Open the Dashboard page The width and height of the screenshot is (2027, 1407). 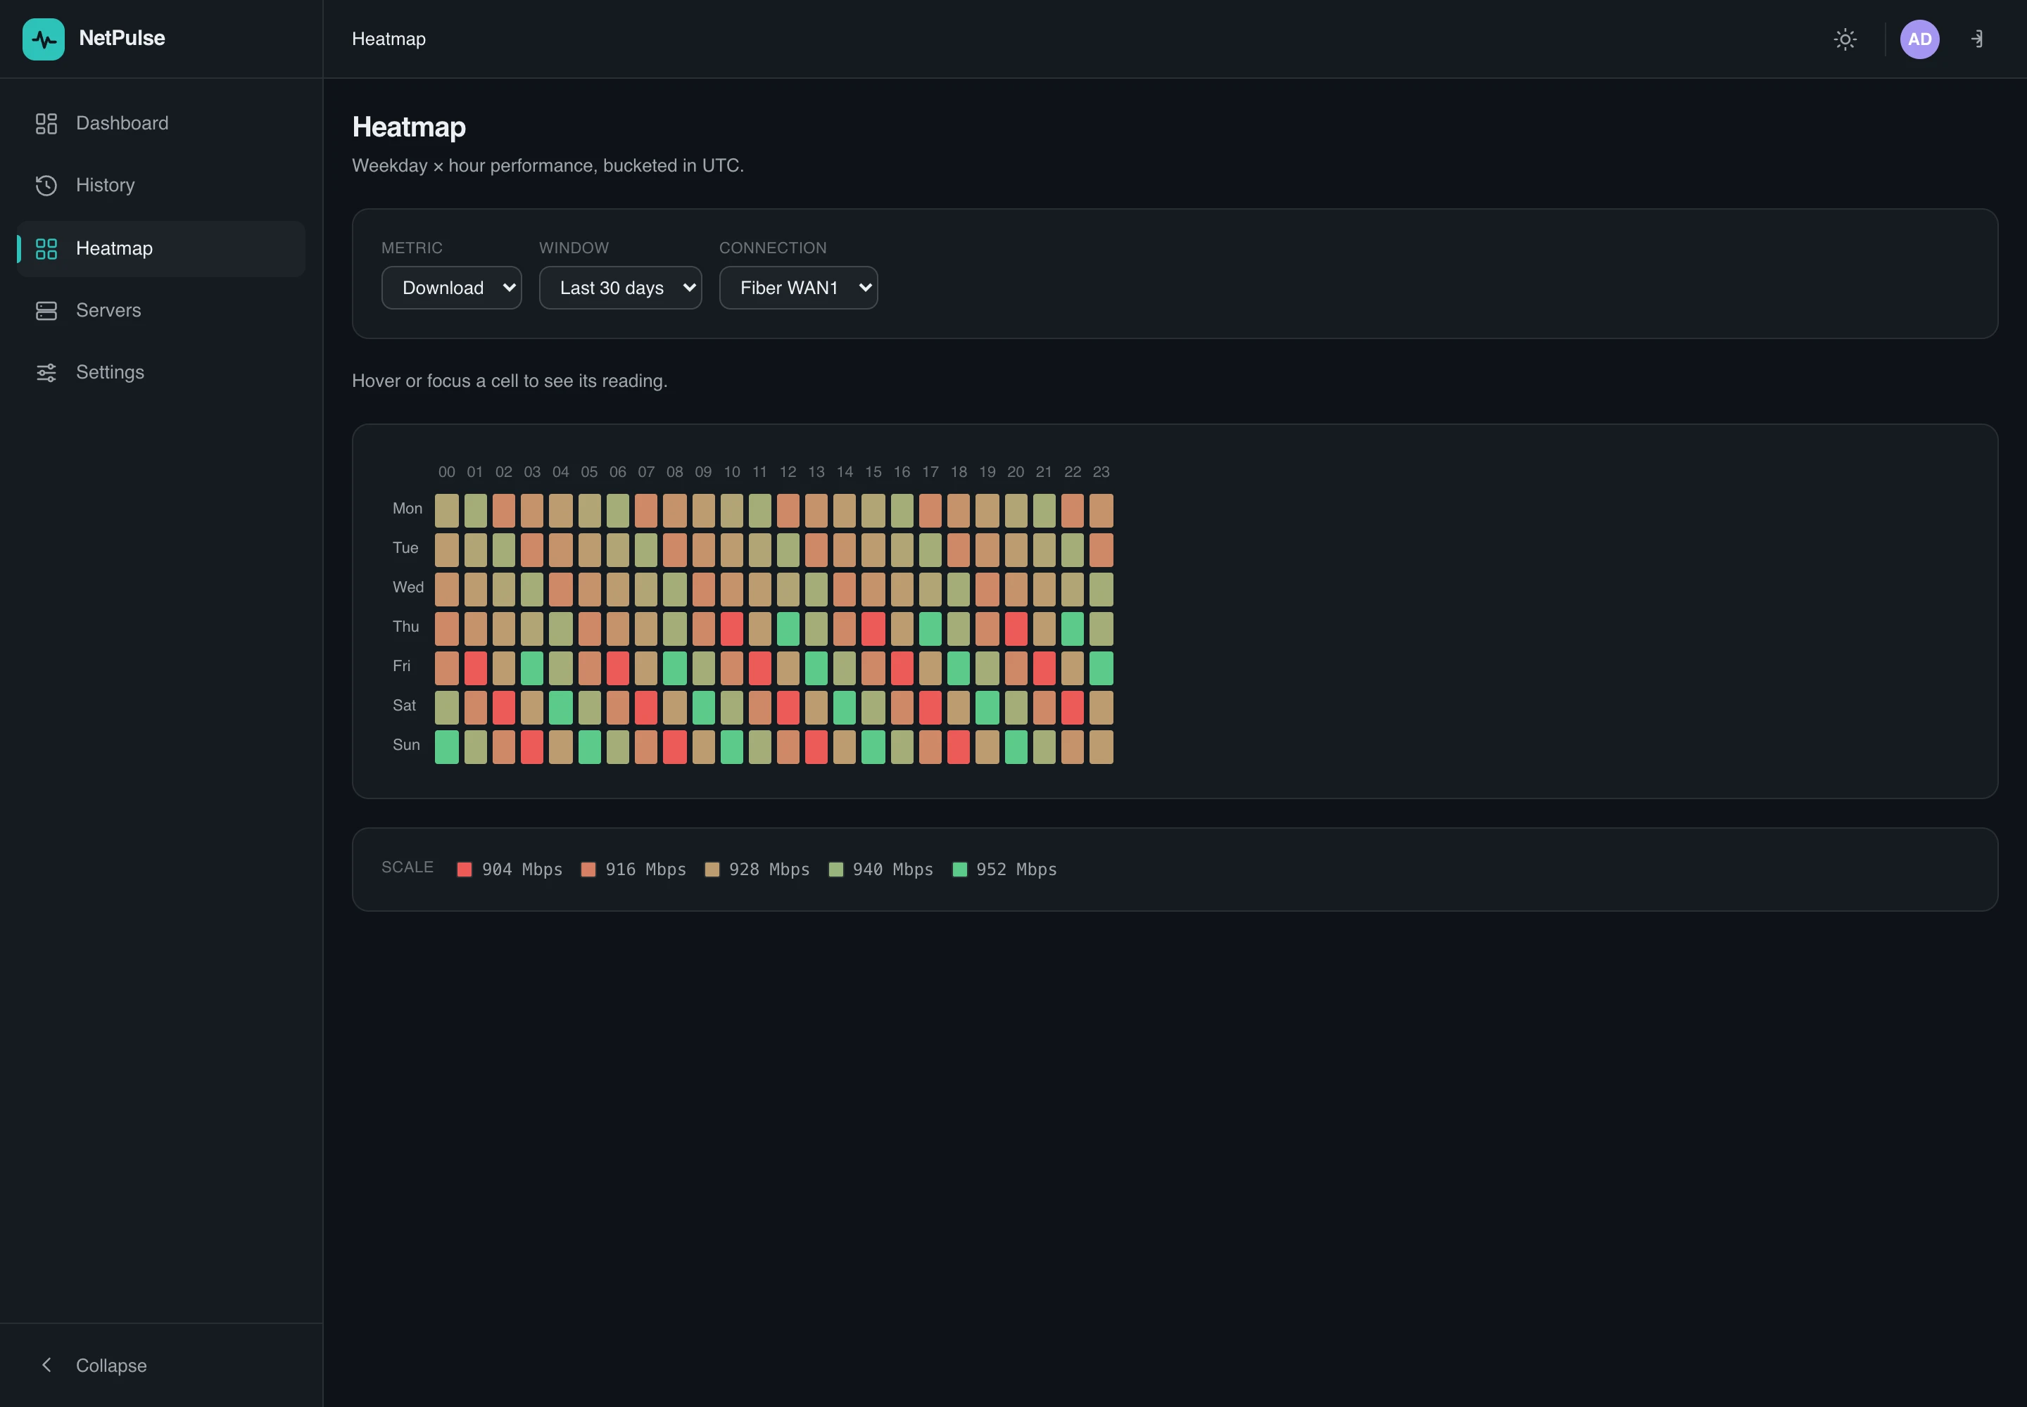[x=160, y=123]
